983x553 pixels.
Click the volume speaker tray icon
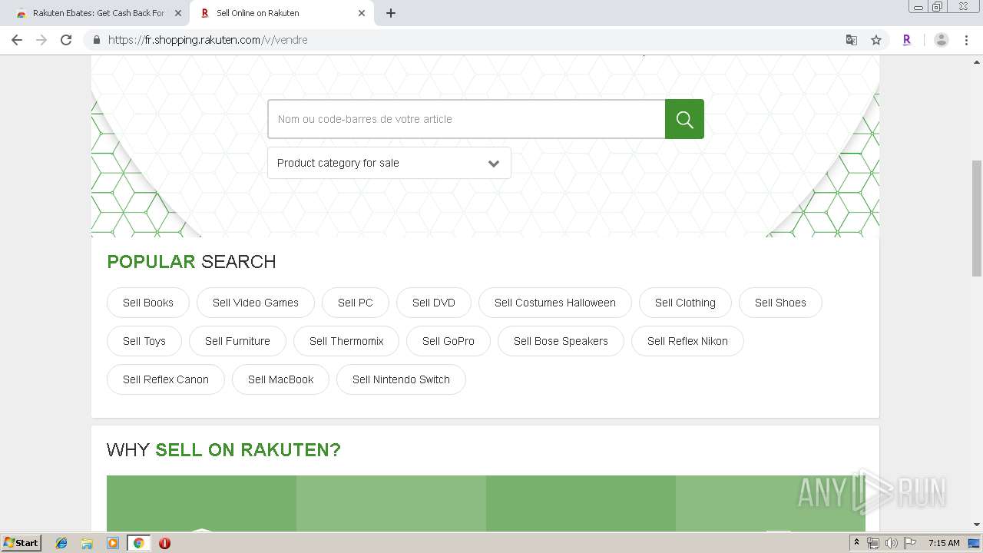click(x=892, y=543)
